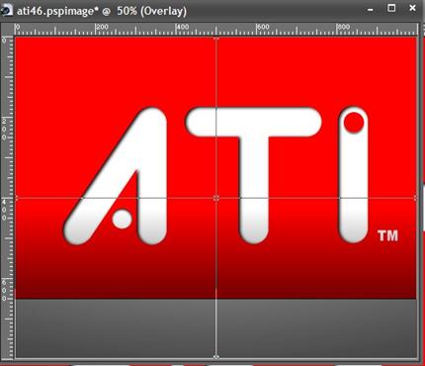The image size is (425, 366).
Task: Click the gray empty area below red canvas
Action: coord(216,327)
